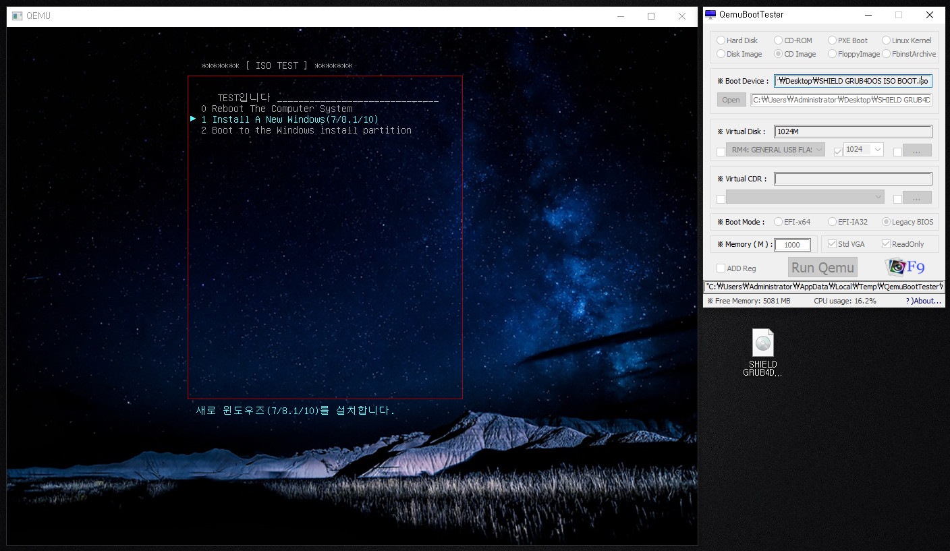950x551 pixels.
Task: Click the F9 screenshot camera icon
Action: tap(905, 267)
